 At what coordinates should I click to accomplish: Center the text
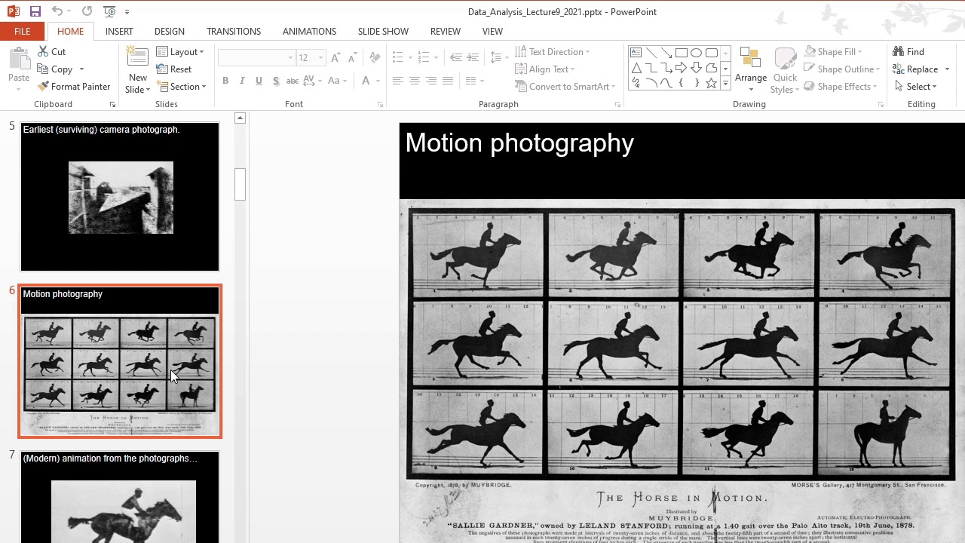point(414,81)
